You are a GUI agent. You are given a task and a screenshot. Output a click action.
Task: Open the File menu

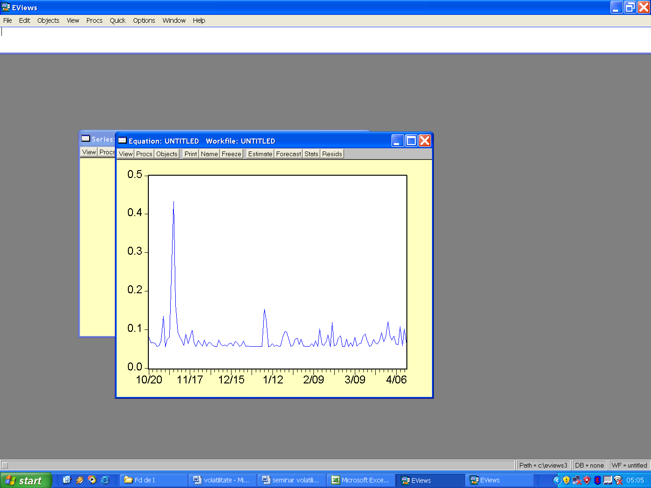pos(7,20)
